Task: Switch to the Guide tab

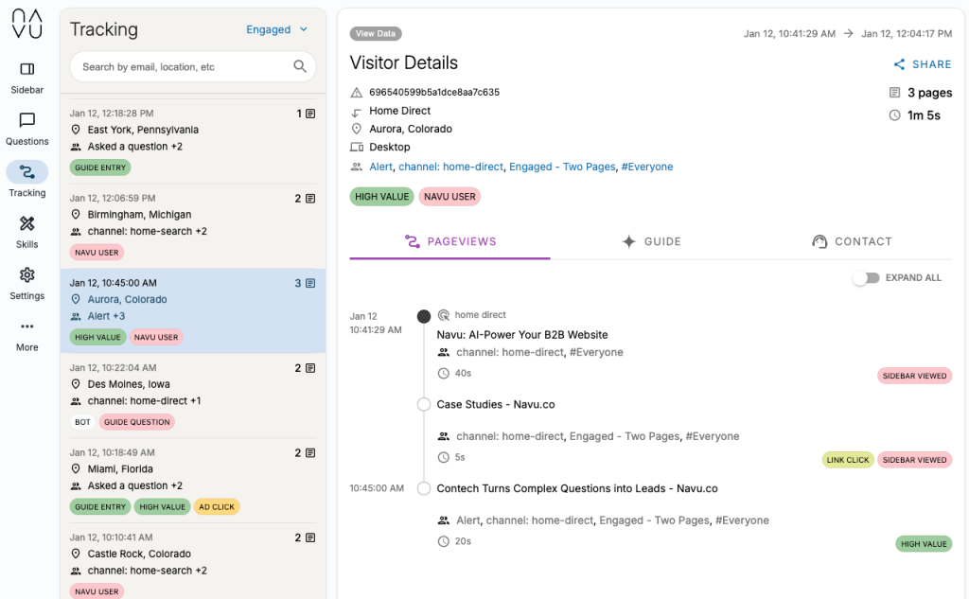Action: point(651,241)
